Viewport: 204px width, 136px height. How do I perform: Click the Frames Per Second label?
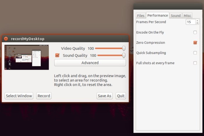pos(151,22)
